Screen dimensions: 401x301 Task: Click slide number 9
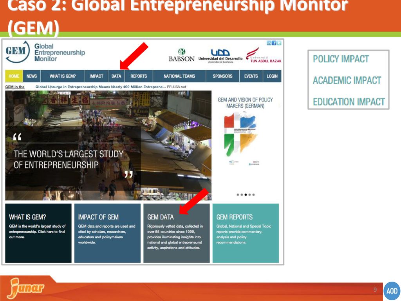(x=375, y=290)
